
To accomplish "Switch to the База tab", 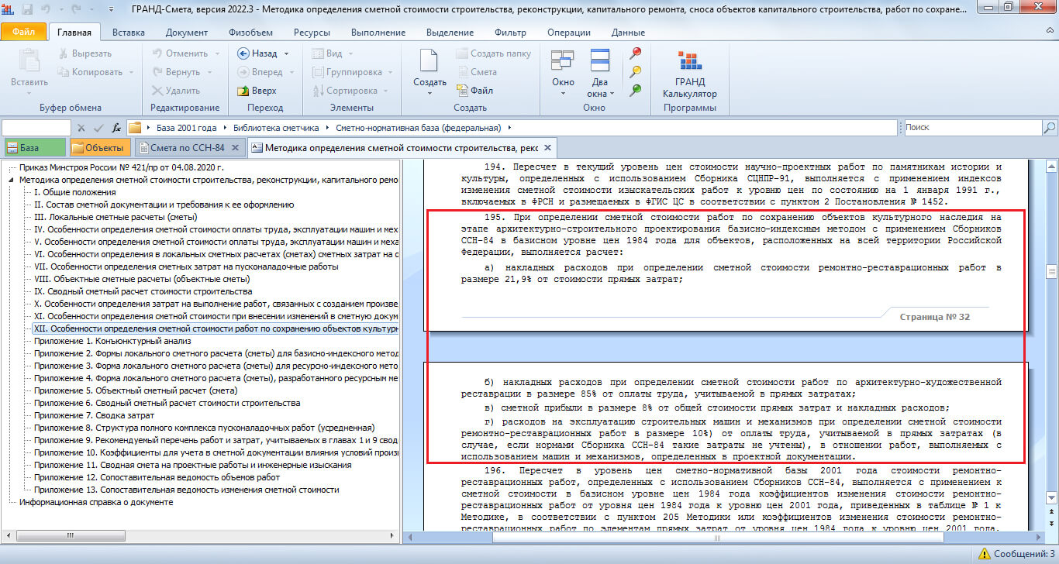I will [x=34, y=147].
